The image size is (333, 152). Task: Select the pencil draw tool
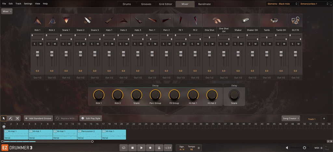pyautogui.click(x=11, y=118)
